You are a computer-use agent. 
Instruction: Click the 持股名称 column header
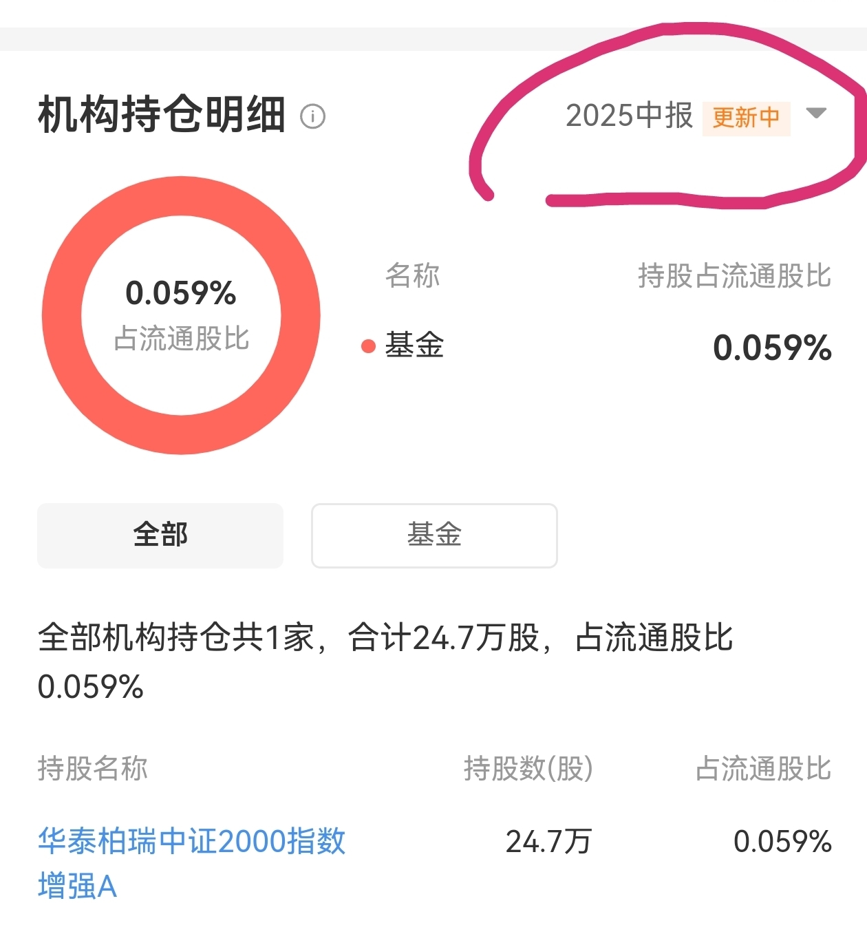click(93, 768)
